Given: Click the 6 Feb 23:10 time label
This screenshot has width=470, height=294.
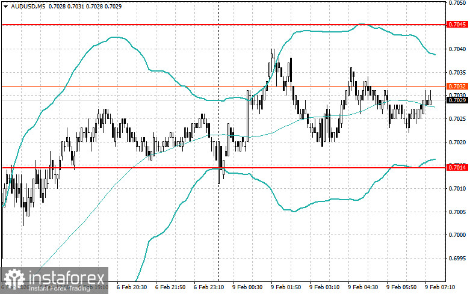Looking at the screenshot, I should pyautogui.click(x=209, y=287).
